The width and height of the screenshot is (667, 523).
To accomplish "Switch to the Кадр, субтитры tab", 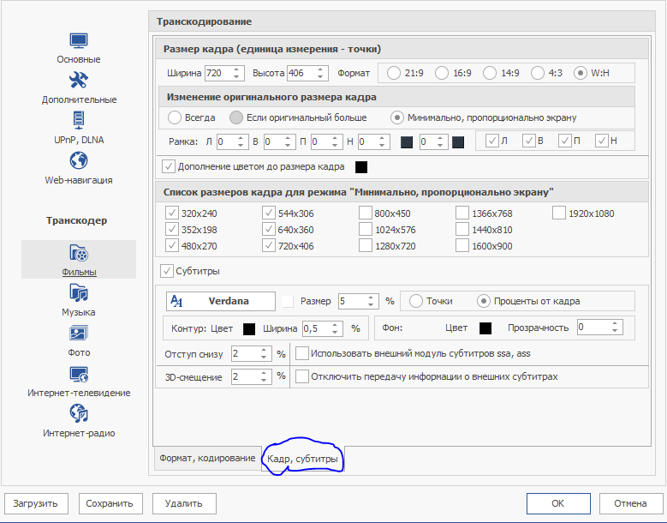I will 302,460.
